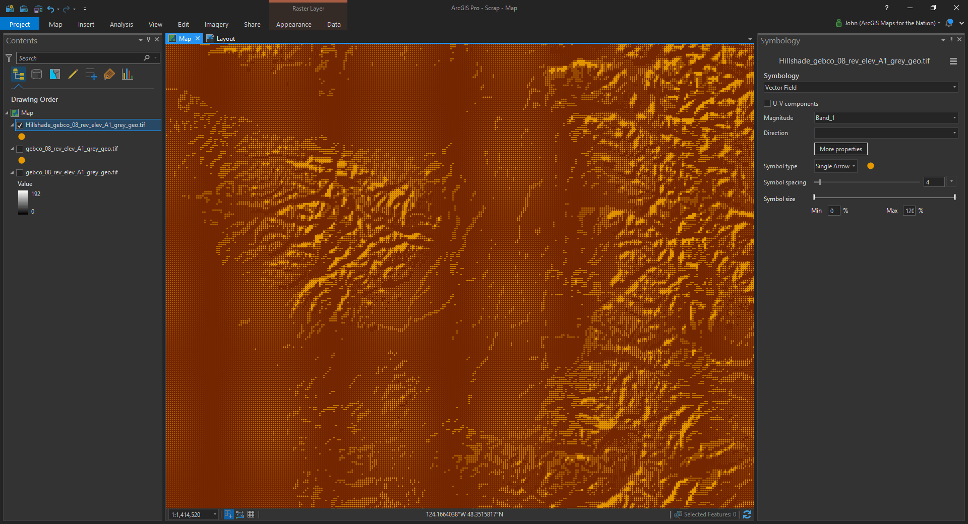
Task: Click the Undo arrow icon
Action: point(50,9)
